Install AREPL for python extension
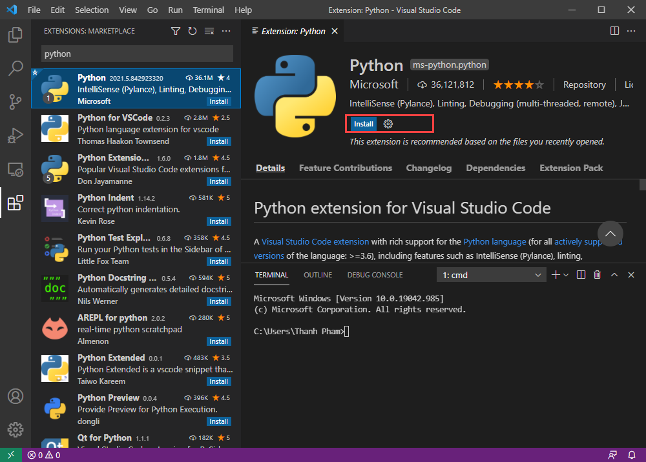 (219, 341)
